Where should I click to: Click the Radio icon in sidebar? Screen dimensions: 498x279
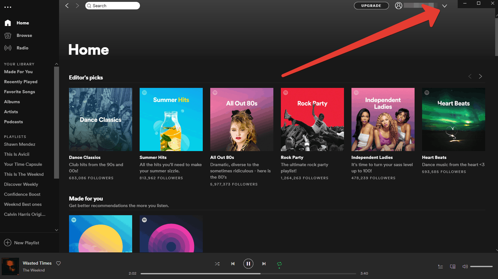pos(8,48)
